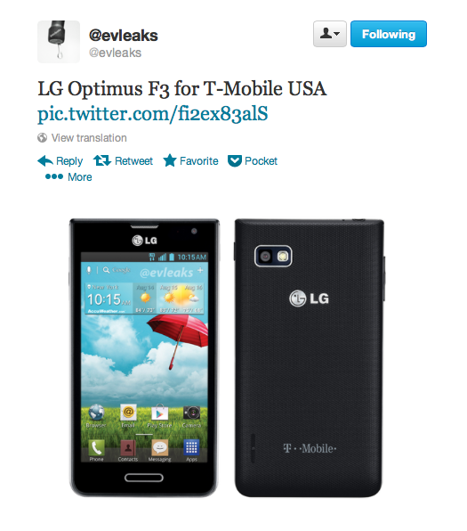Open the pic.twitter.com/fi2ex83alS link
This screenshot has width=467, height=531.
click(x=153, y=113)
